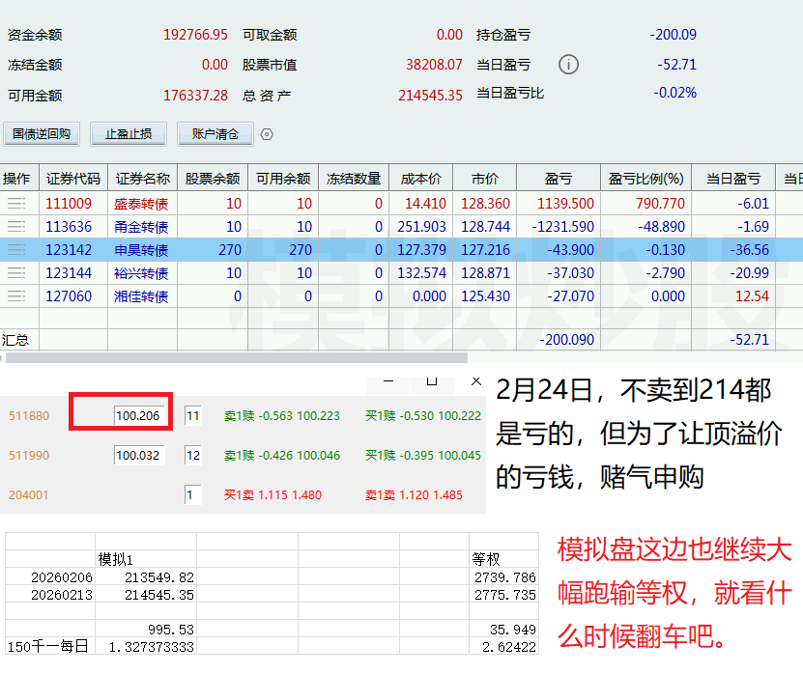Open operation menu icon for 申昊转债 row
This screenshot has width=803, height=674.
click(16, 250)
